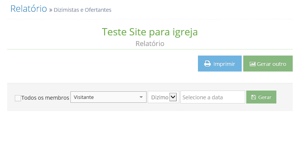Click the gray Relatório subtitle
Viewport: 303px width, 148px height.
point(150,44)
